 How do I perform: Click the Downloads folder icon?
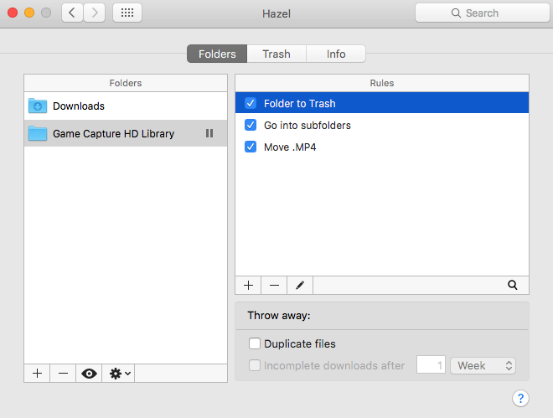click(38, 106)
